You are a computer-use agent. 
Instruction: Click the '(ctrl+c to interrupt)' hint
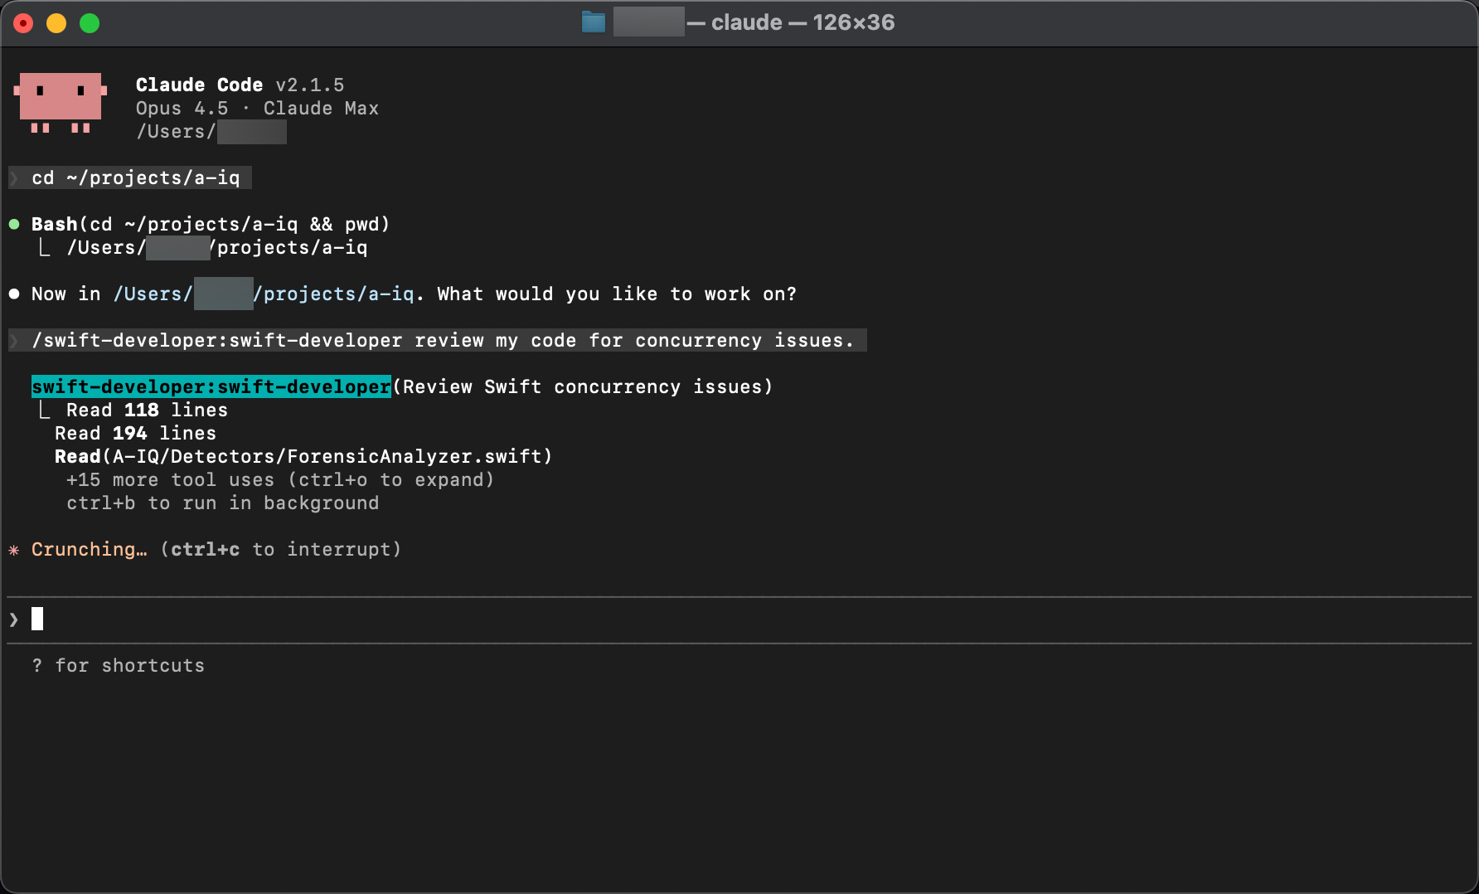point(281,550)
